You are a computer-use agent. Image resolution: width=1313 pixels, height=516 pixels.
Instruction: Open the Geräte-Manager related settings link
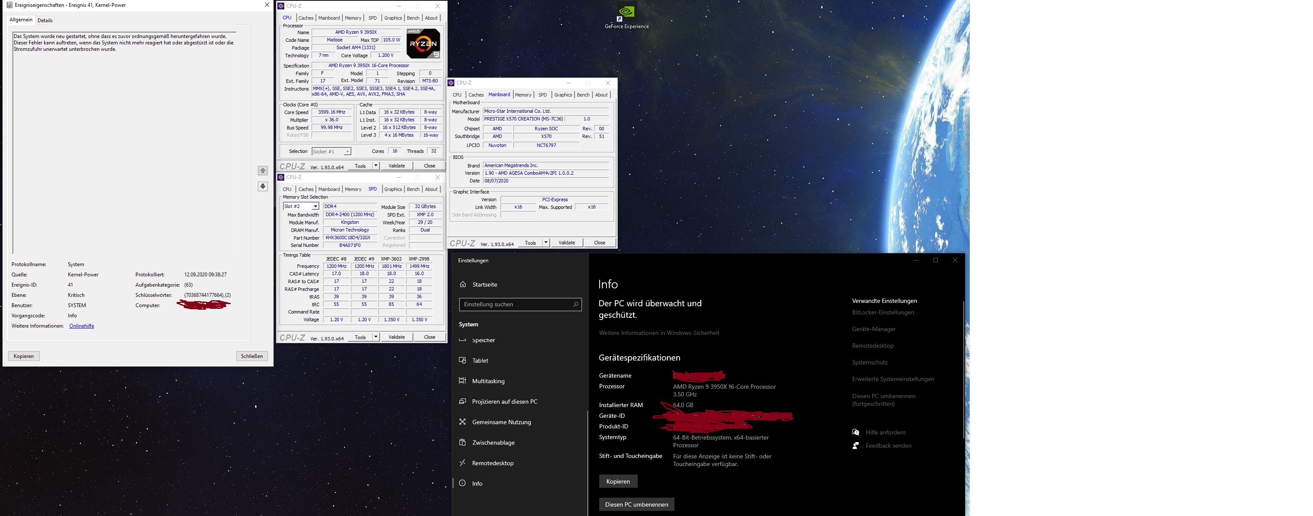[x=874, y=329]
